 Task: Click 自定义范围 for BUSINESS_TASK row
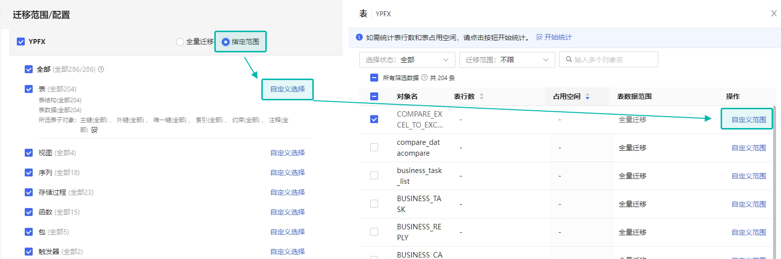click(x=749, y=204)
